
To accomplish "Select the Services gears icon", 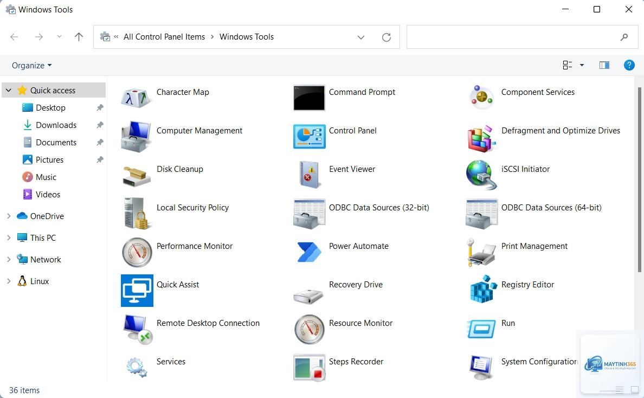I will tap(137, 367).
